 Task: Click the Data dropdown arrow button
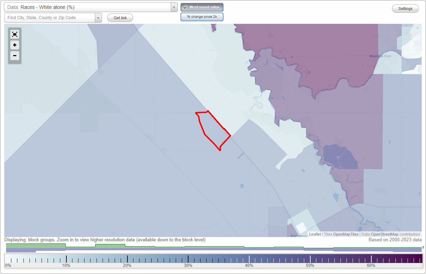point(174,7)
